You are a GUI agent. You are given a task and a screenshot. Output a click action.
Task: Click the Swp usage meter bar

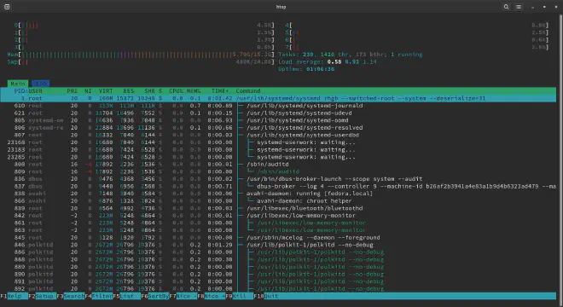141,61
